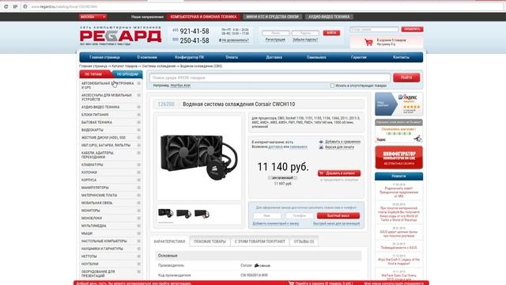Click the add comment to order link

276,223
